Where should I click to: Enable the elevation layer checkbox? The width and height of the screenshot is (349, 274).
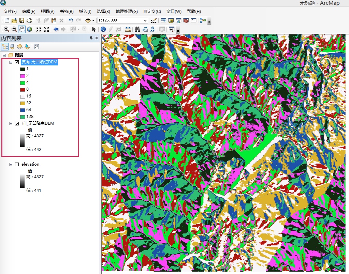(17, 164)
